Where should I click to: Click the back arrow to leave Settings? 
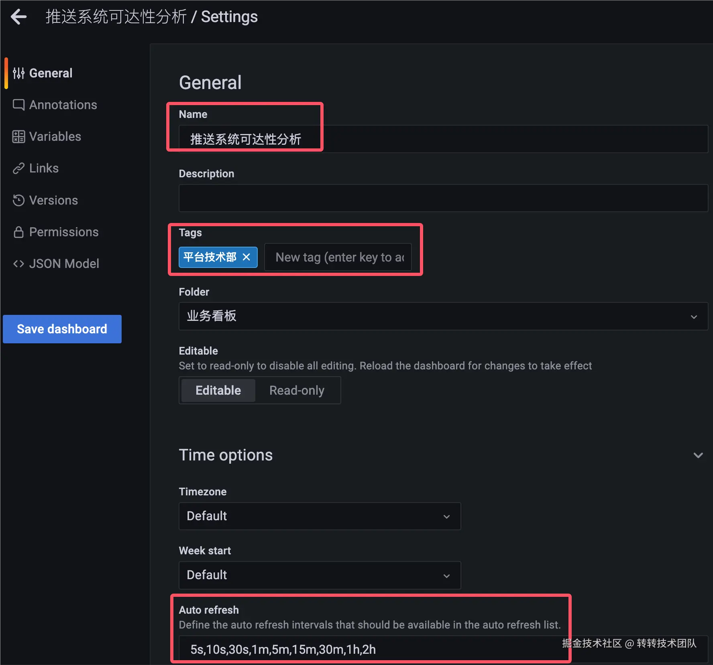coord(18,16)
